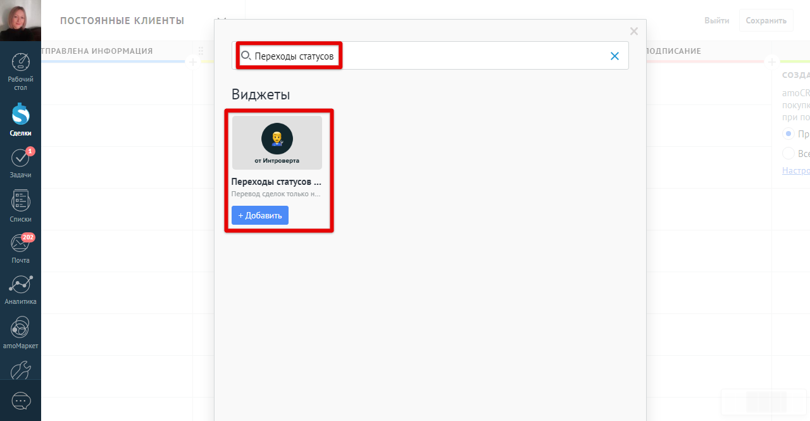Clear the search field with X icon
810x421 pixels.
pyautogui.click(x=614, y=56)
